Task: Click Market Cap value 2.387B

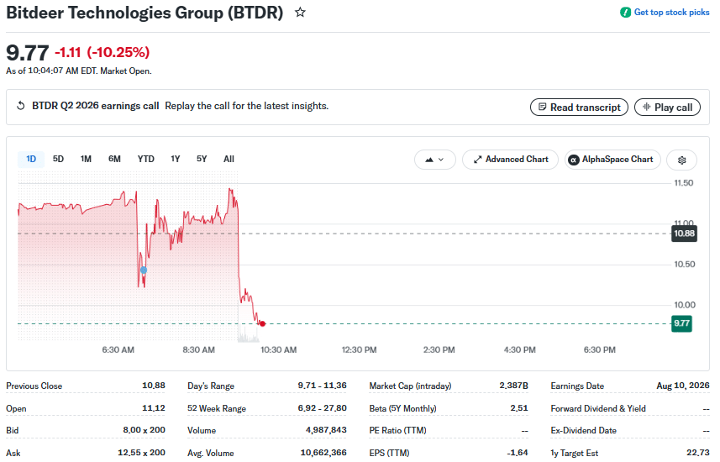Action: pos(514,386)
